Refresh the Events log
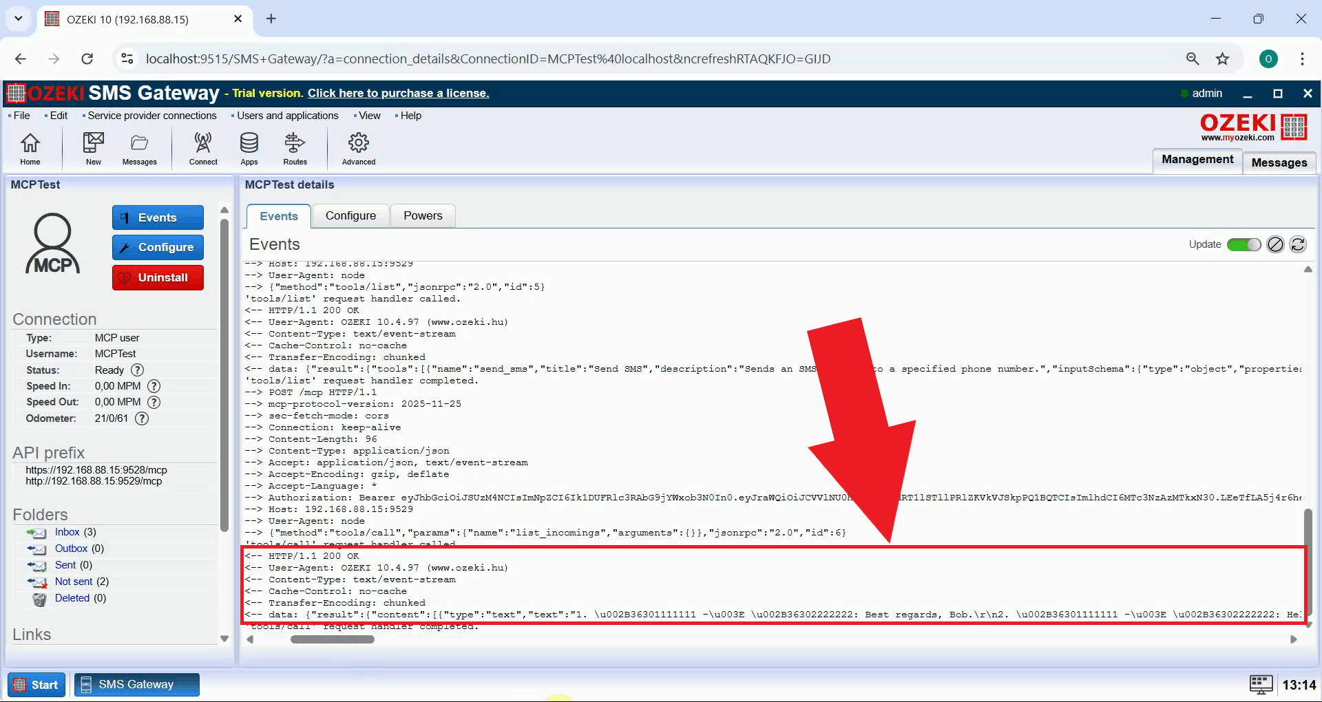This screenshot has height=702, width=1322. click(1298, 244)
